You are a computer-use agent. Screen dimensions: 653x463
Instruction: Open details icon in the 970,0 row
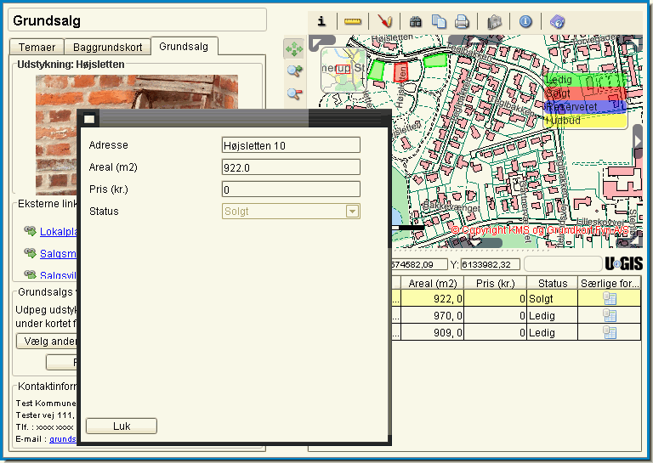point(610,316)
